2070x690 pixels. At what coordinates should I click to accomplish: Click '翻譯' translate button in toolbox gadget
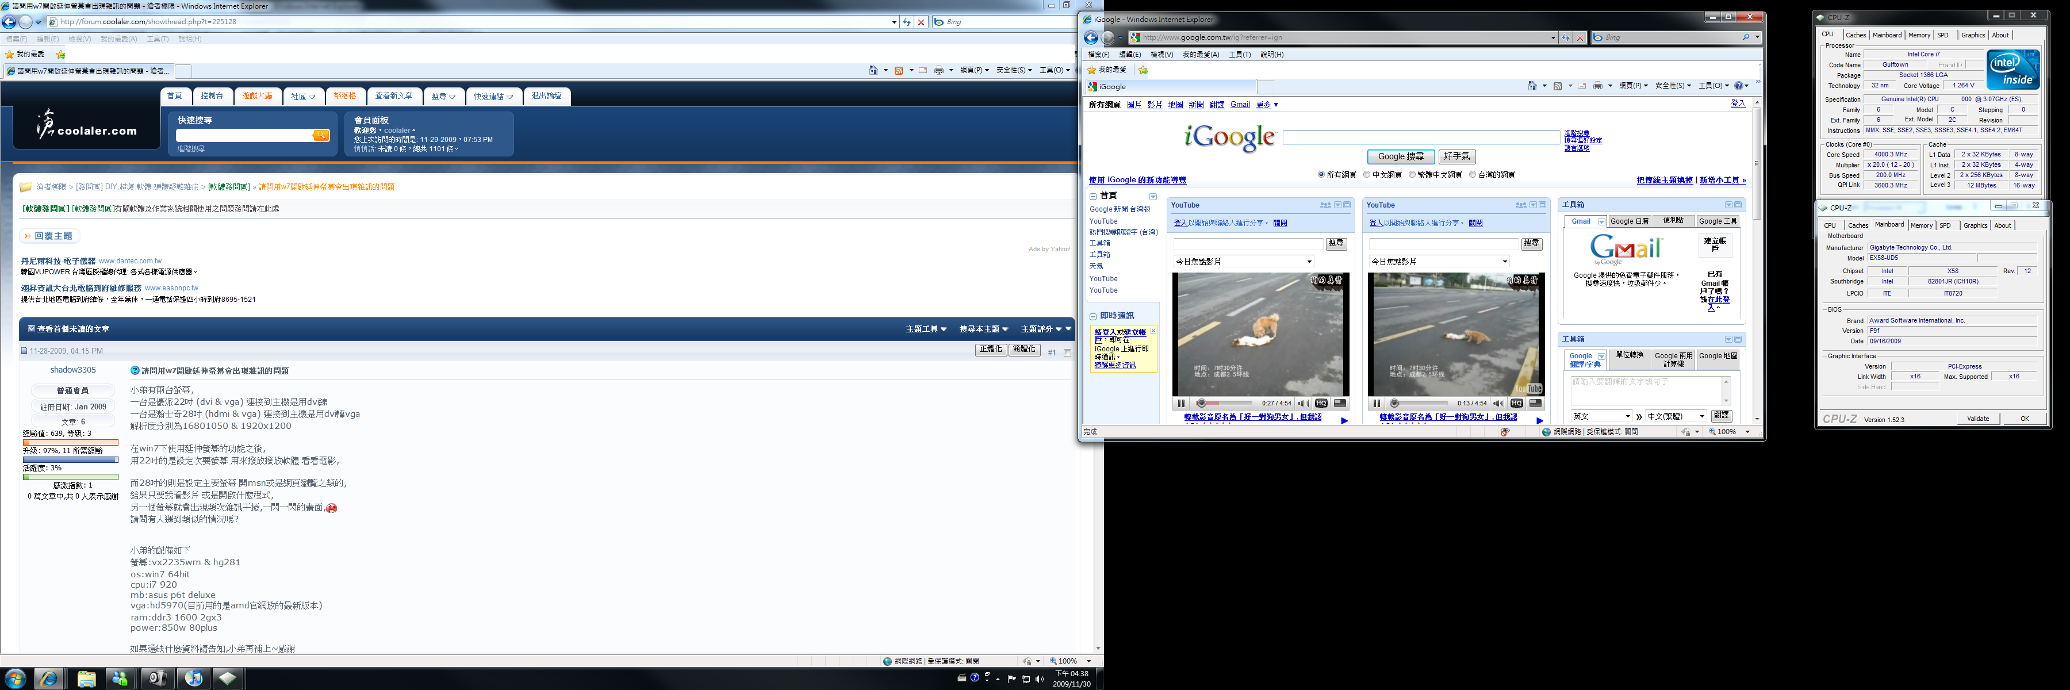pos(1721,416)
